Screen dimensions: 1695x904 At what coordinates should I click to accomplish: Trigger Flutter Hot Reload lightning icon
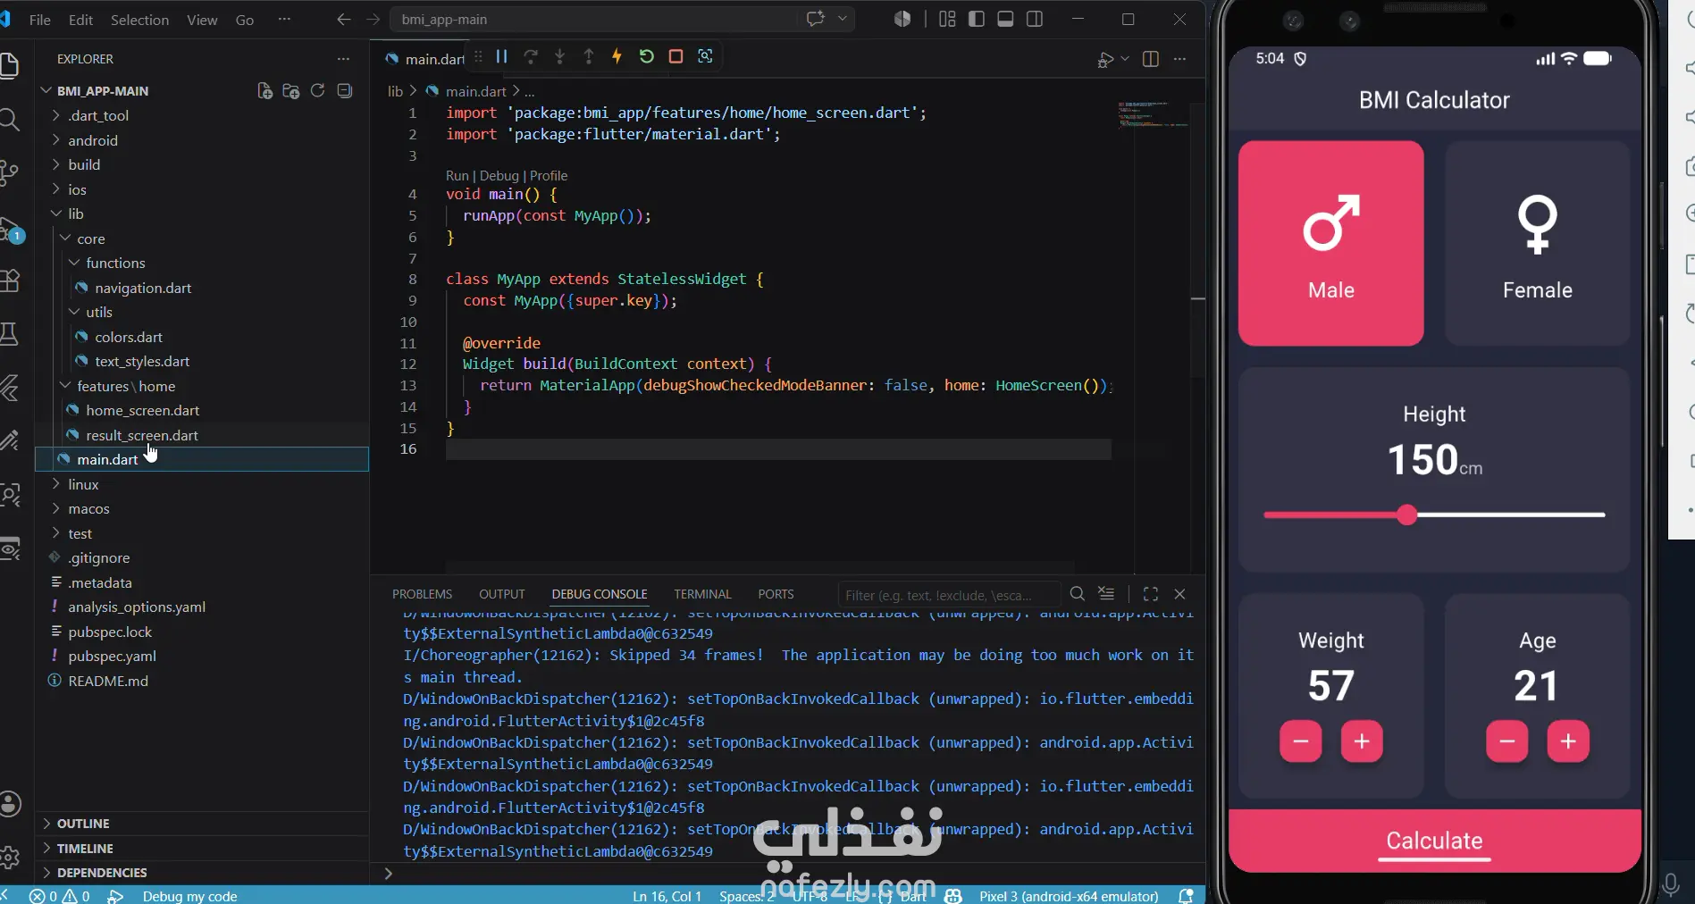pyautogui.click(x=617, y=56)
